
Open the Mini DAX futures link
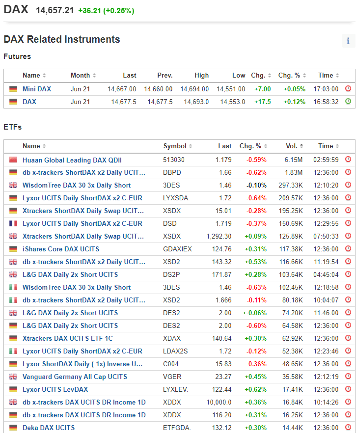tap(37, 89)
